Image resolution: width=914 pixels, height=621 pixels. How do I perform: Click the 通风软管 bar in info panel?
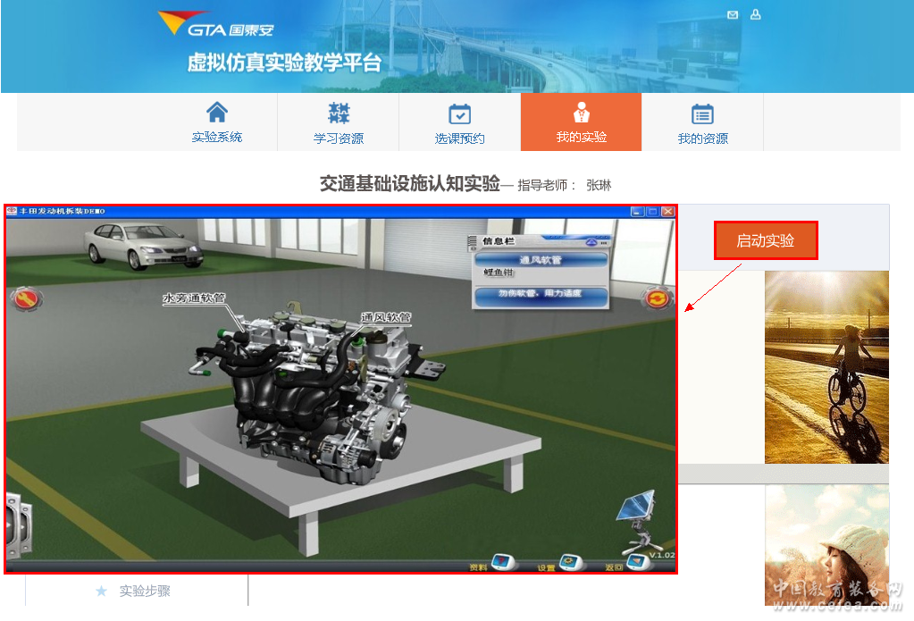tap(541, 259)
